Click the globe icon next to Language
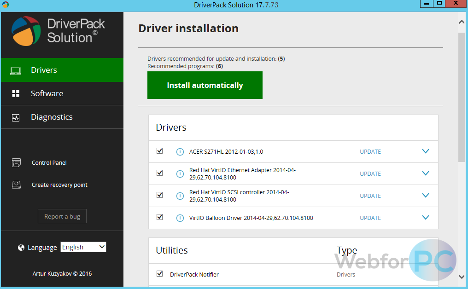This screenshot has width=468, height=289. coord(21,248)
